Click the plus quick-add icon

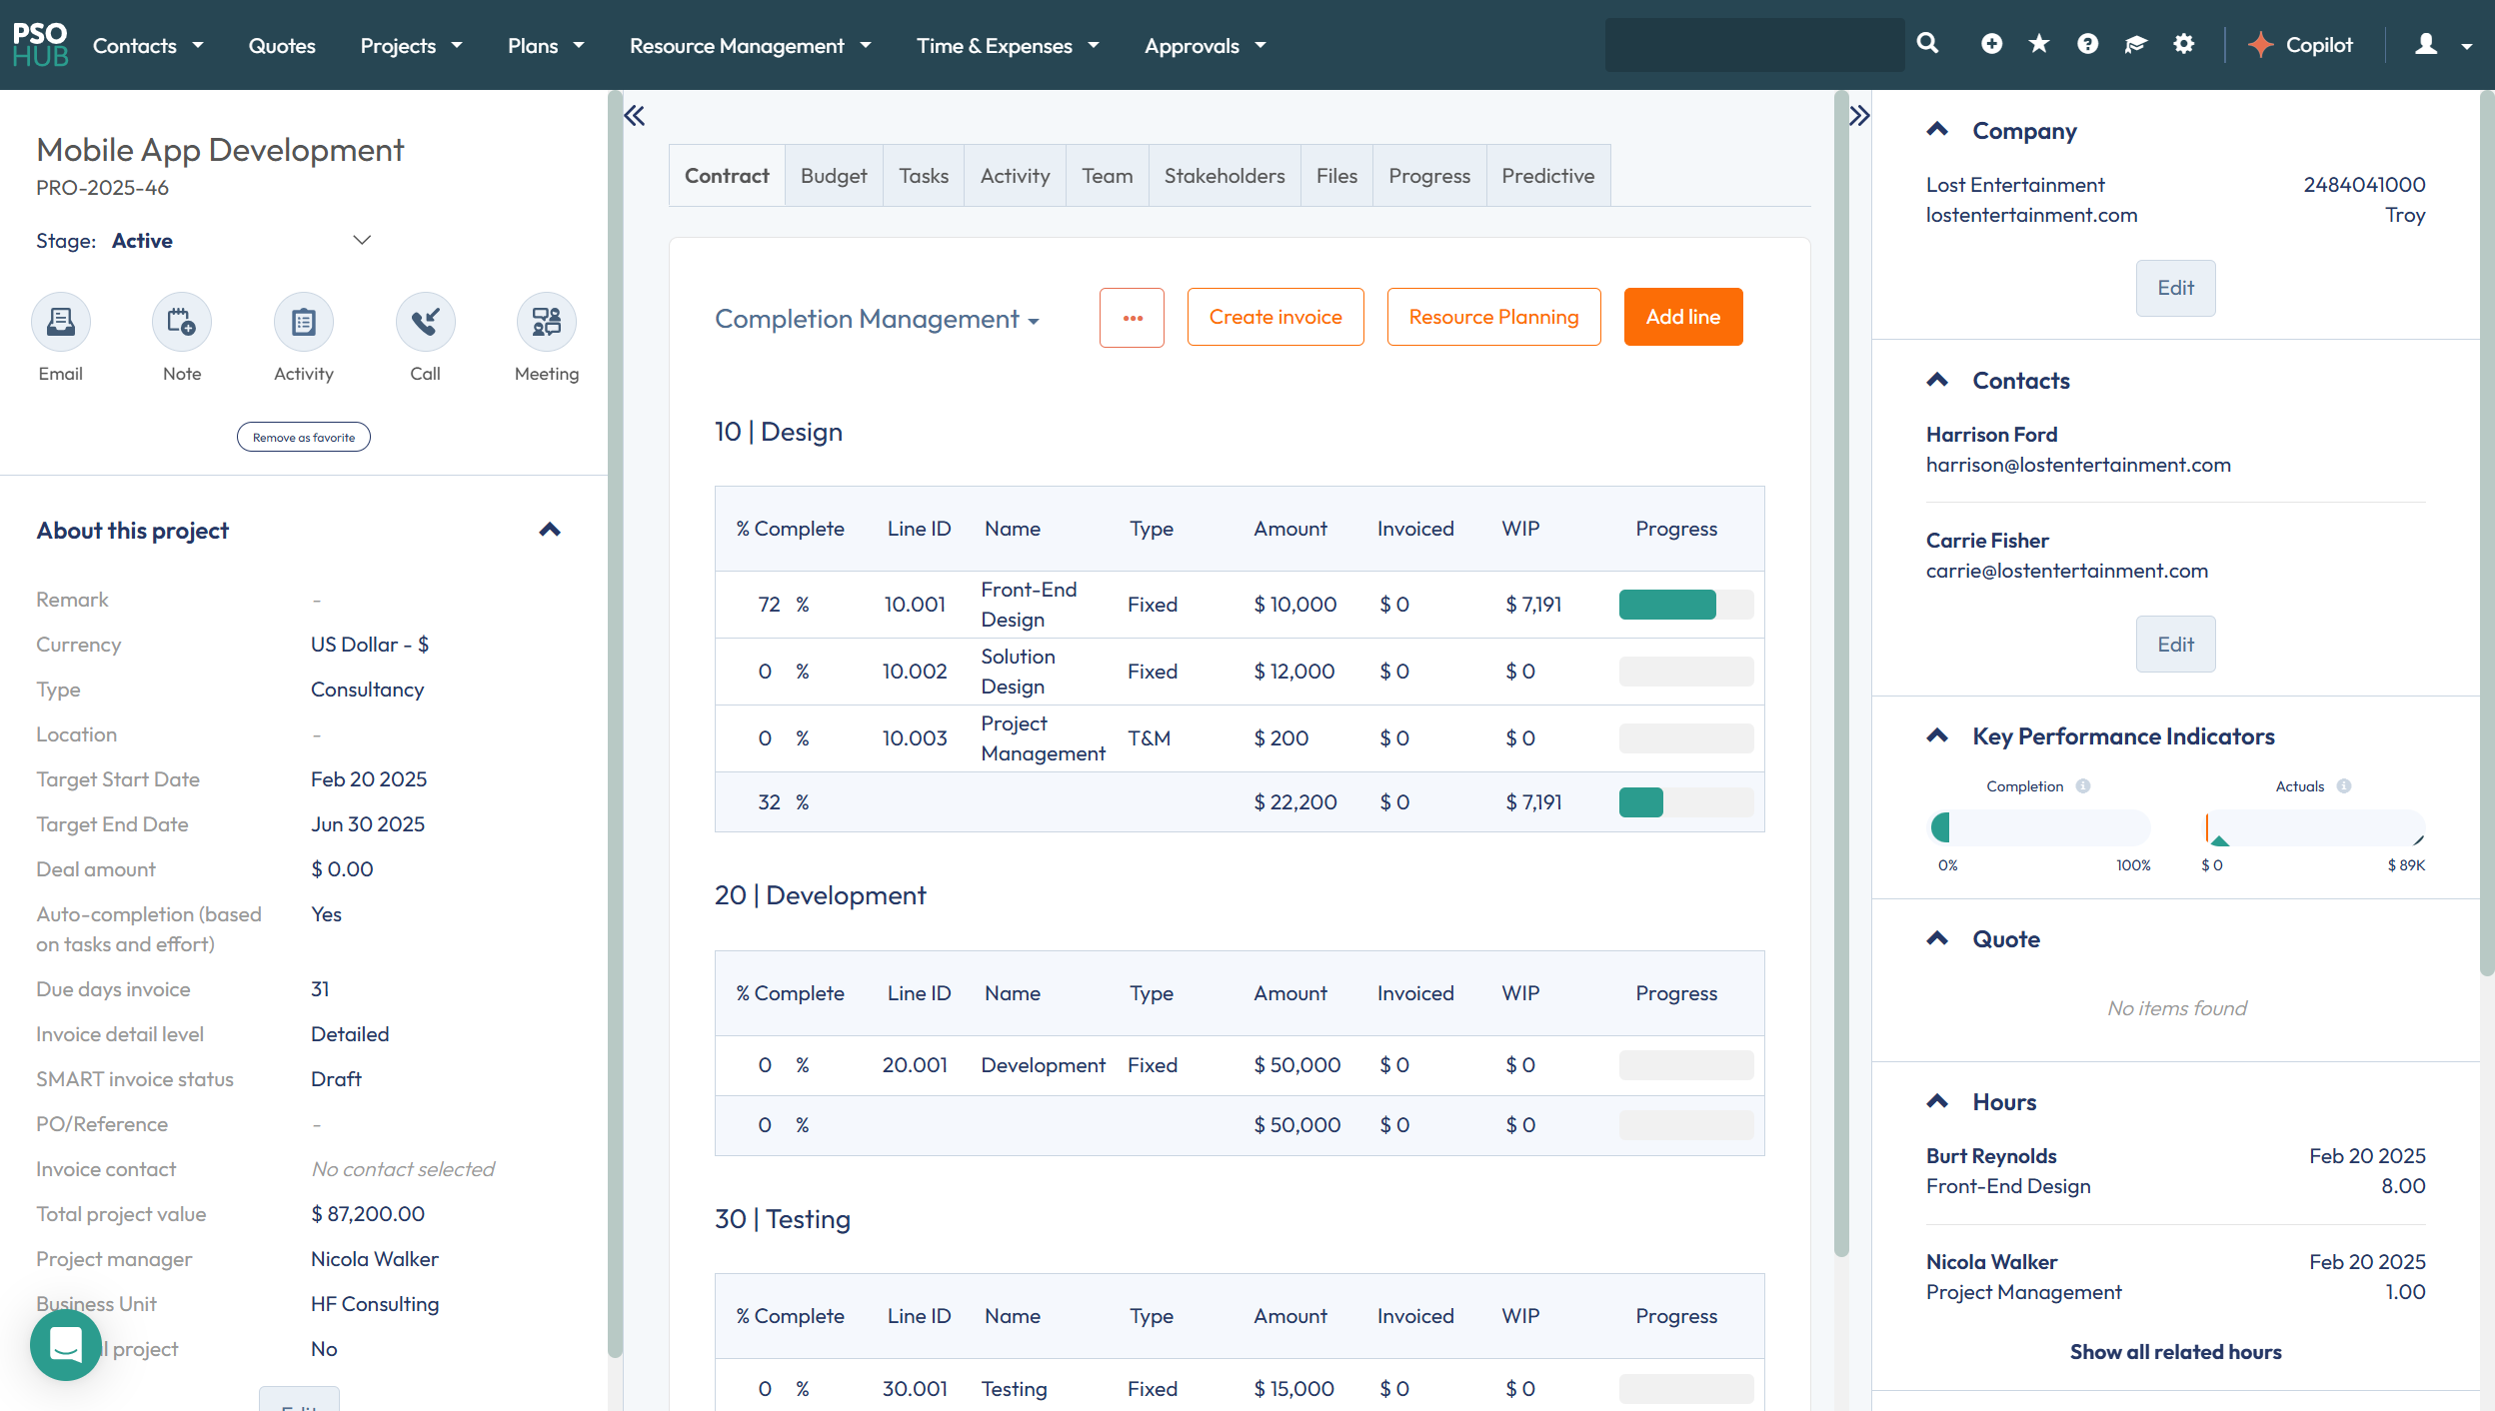pyautogui.click(x=1991, y=44)
